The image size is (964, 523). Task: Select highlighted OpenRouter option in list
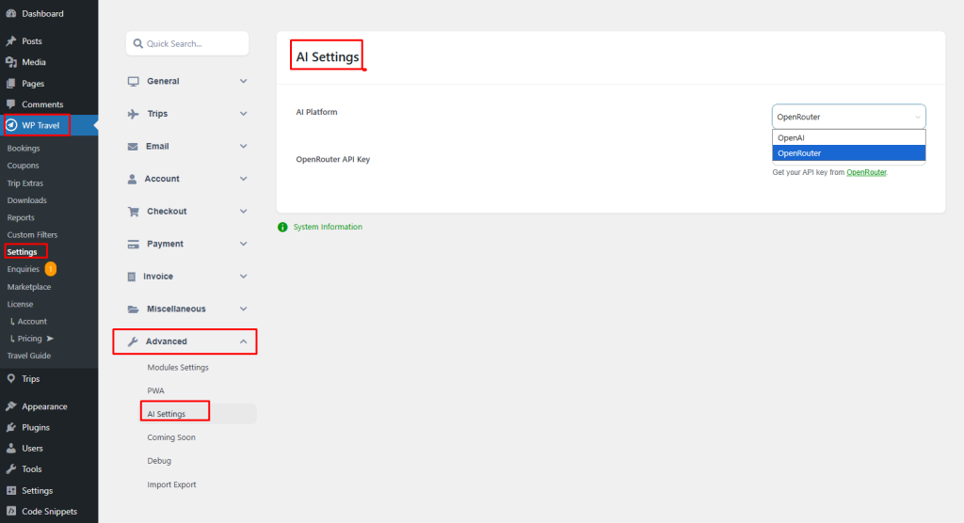849,153
